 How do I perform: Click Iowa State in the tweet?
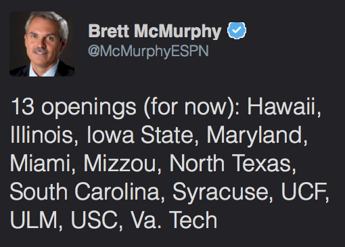click(140, 135)
